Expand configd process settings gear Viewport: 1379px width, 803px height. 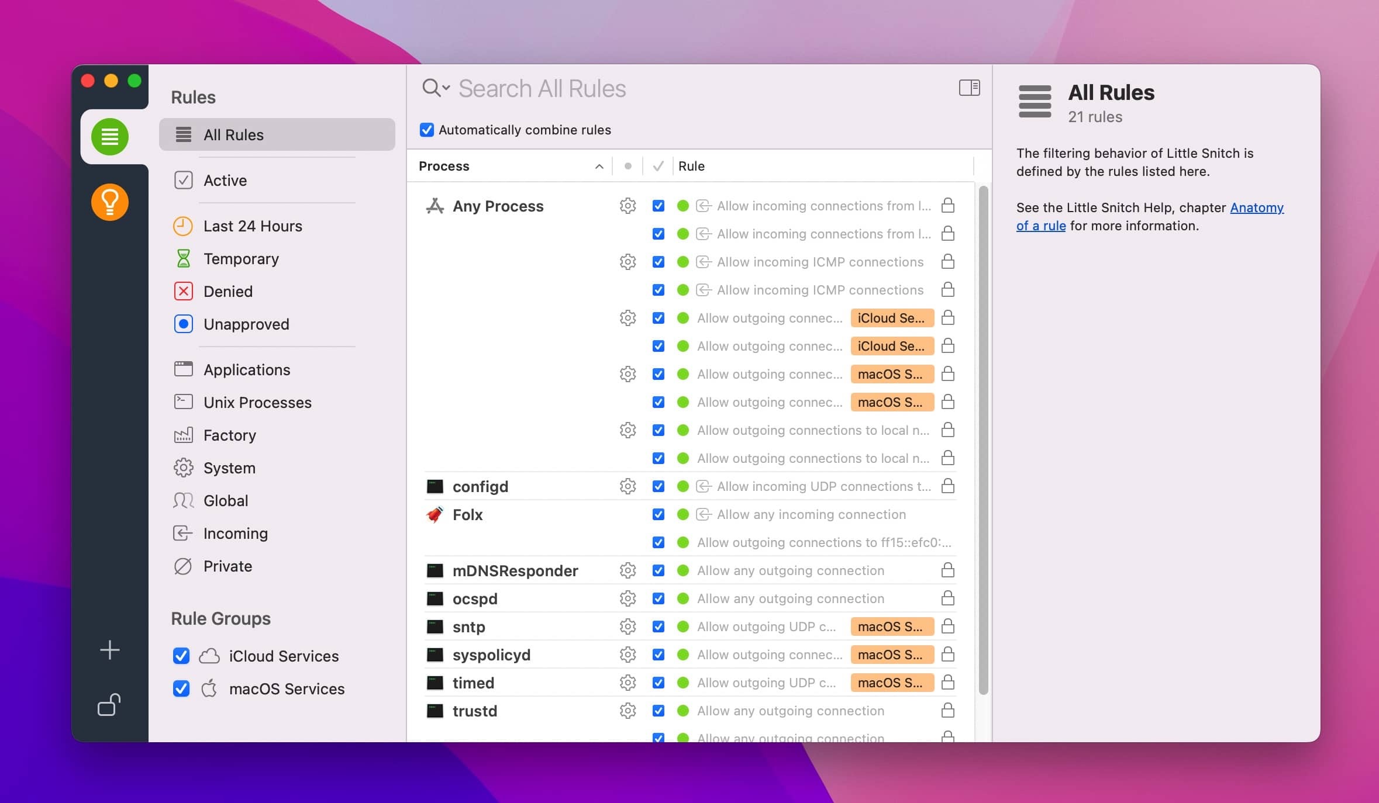coord(628,486)
